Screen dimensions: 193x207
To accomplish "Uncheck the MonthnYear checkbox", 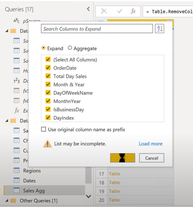I will (48, 101).
